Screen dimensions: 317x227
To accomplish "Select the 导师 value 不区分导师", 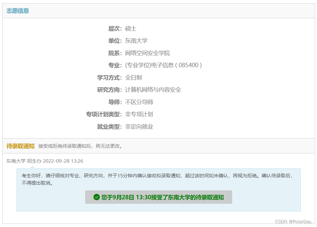I will coord(139,102).
